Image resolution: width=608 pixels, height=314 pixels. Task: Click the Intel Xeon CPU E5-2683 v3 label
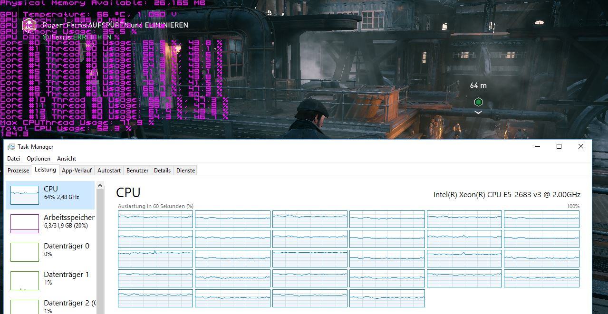click(507, 195)
